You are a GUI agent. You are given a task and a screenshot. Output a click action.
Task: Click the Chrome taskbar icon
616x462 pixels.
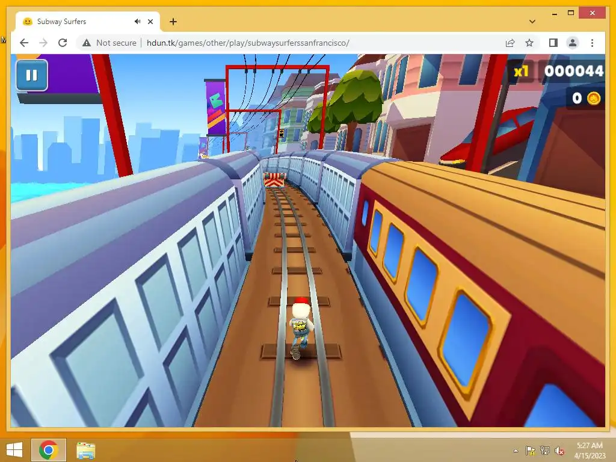48,450
